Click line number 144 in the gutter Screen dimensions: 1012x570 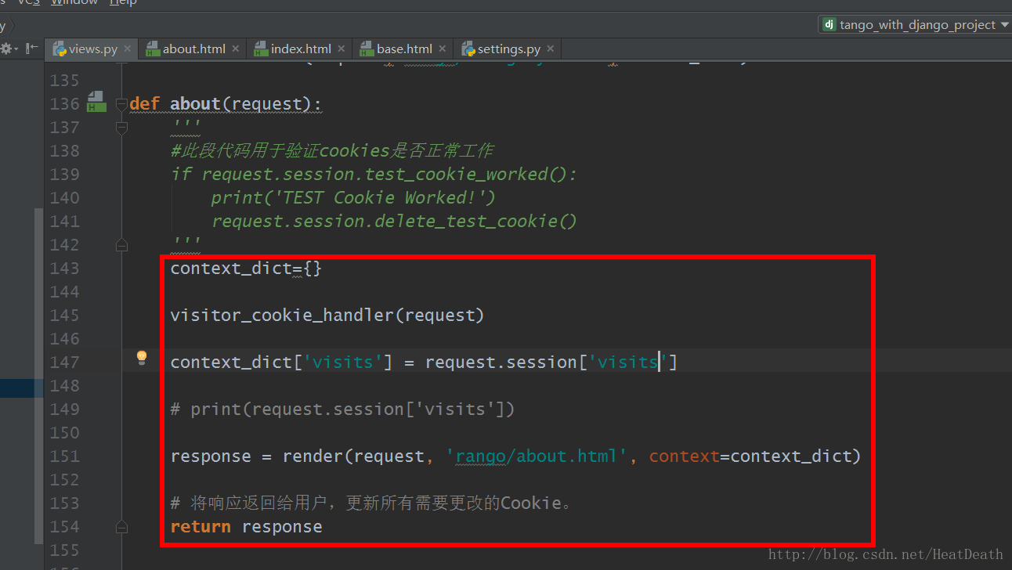click(65, 291)
